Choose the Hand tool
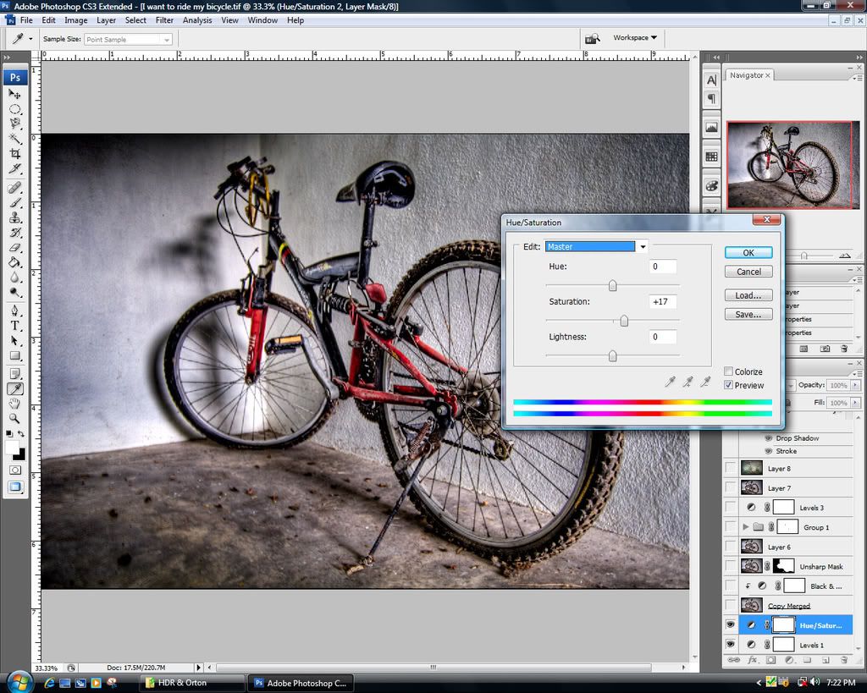This screenshot has width=867, height=693. (x=15, y=404)
